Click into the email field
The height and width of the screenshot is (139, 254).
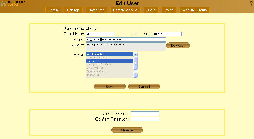tap(126, 39)
